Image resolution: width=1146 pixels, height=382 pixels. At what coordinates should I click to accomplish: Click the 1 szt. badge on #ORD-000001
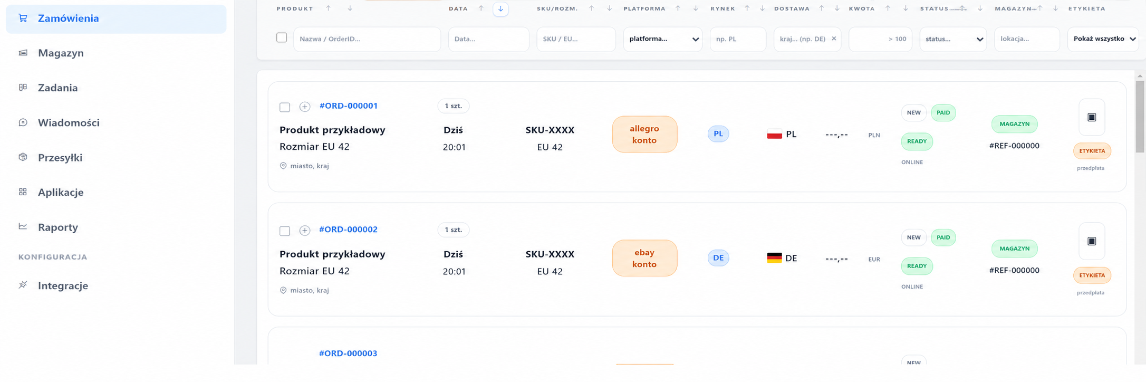(454, 106)
